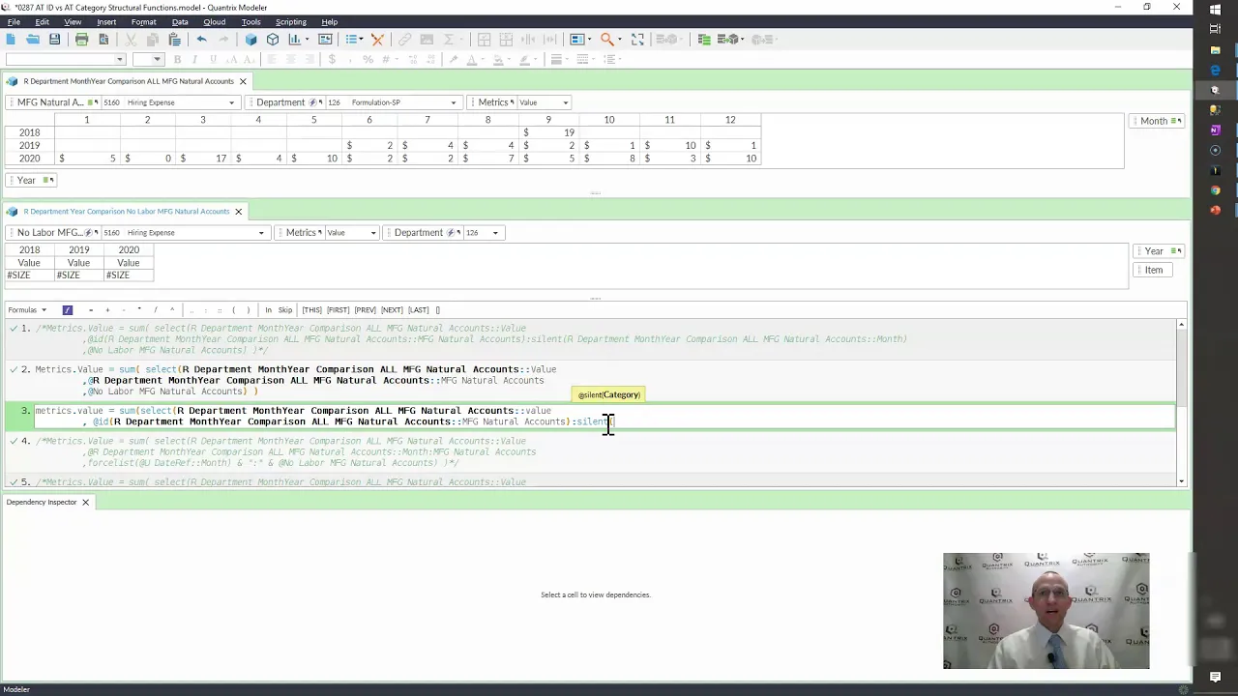Toggle italic formatting
The image size is (1238, 696).
[x=194, y=60]
